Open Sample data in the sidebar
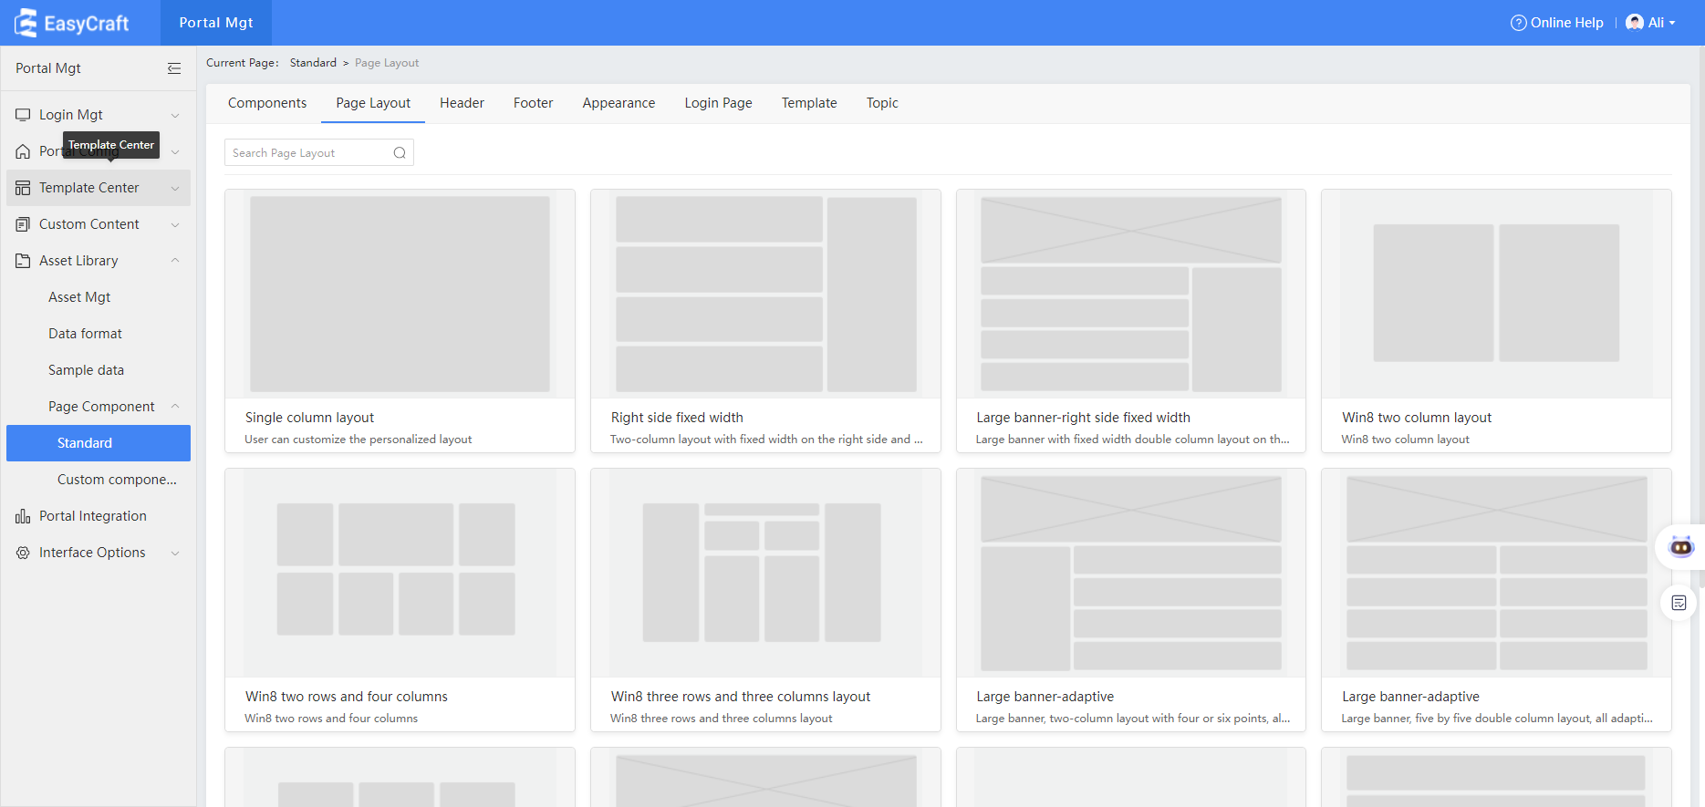This screenshot has width=1705, height=807. (86, 370)
